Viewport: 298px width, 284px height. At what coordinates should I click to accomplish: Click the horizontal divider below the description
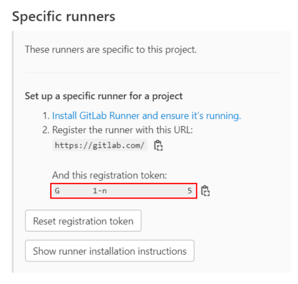152,73
